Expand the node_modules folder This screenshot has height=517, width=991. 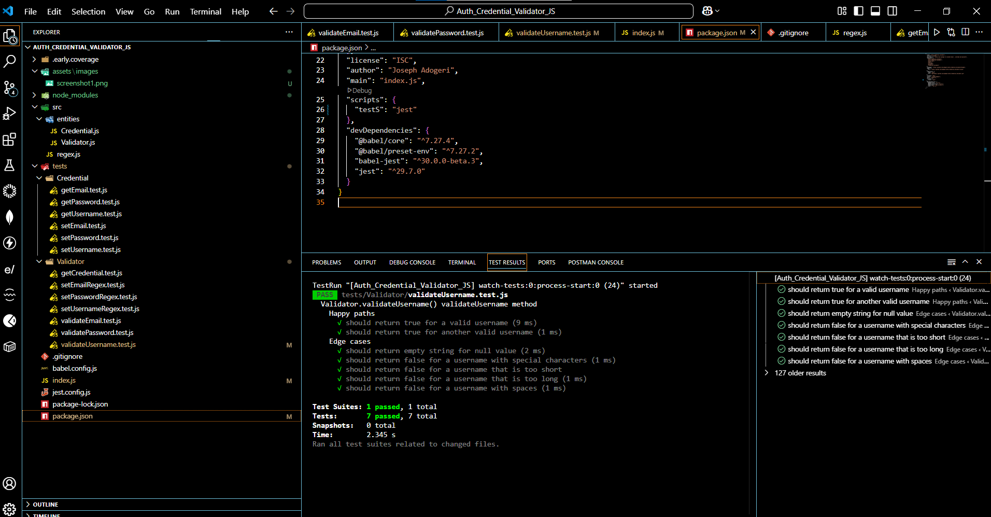pyautogui.click(x=75, y=95)
